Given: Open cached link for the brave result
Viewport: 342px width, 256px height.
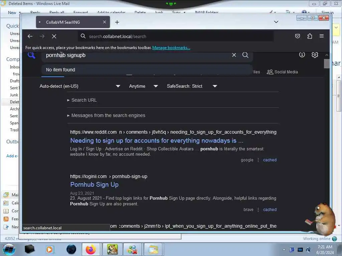Looking at the screenshot, I should [x=270, y=210].
